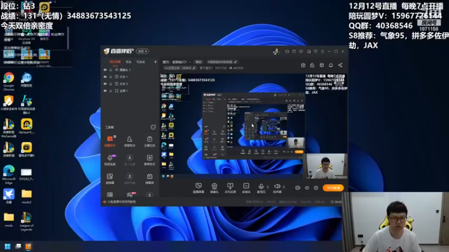Screen dimensions: 449x252
Task: Edit stream title with pencil icon
Action: (235, 62)
